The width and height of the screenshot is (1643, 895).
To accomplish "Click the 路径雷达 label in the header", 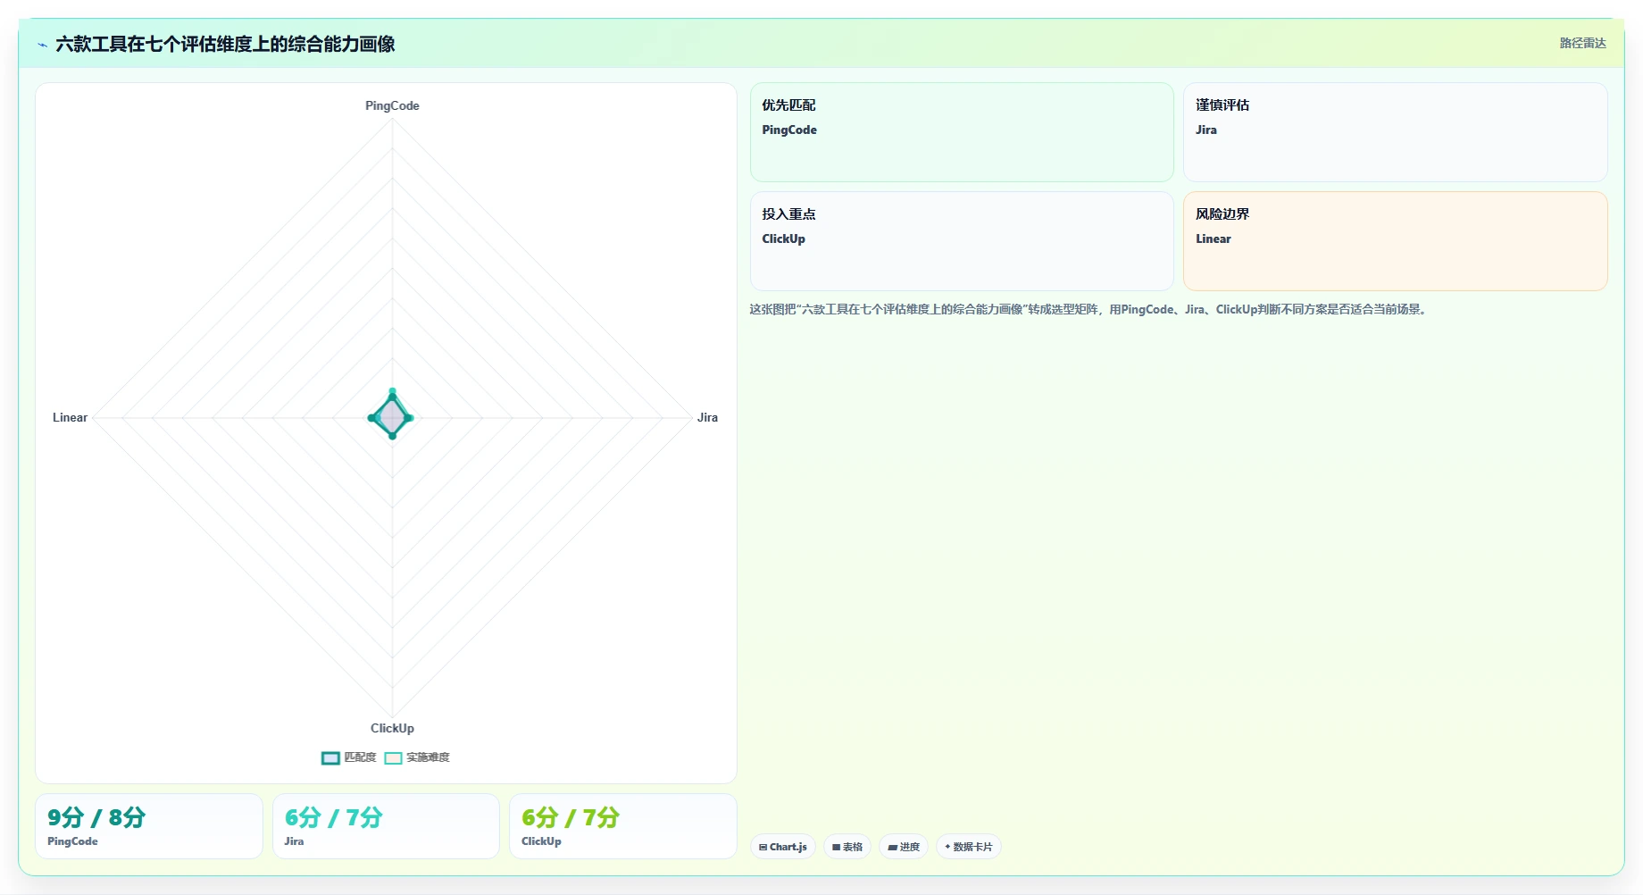I will 1582,43.
